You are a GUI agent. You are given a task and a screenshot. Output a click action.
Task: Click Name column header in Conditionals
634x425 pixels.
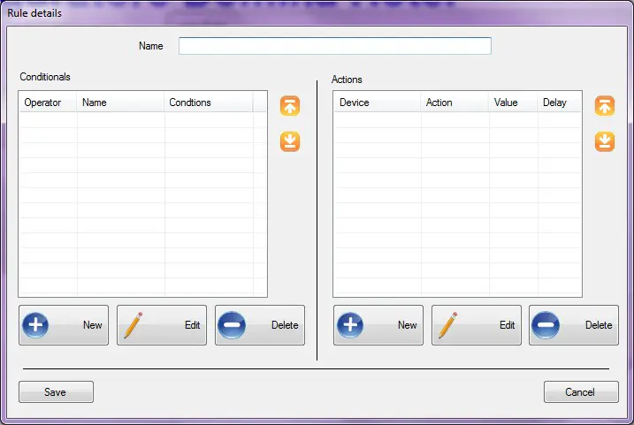(120, 102)
